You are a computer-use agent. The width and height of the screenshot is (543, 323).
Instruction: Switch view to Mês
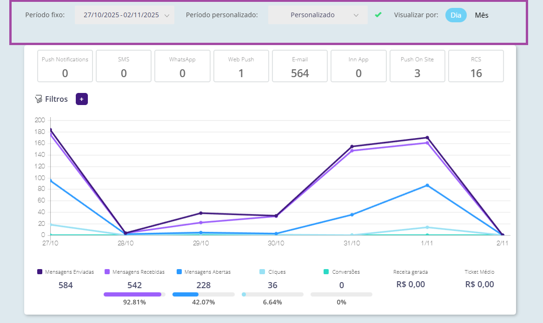[x=482, y=15]
